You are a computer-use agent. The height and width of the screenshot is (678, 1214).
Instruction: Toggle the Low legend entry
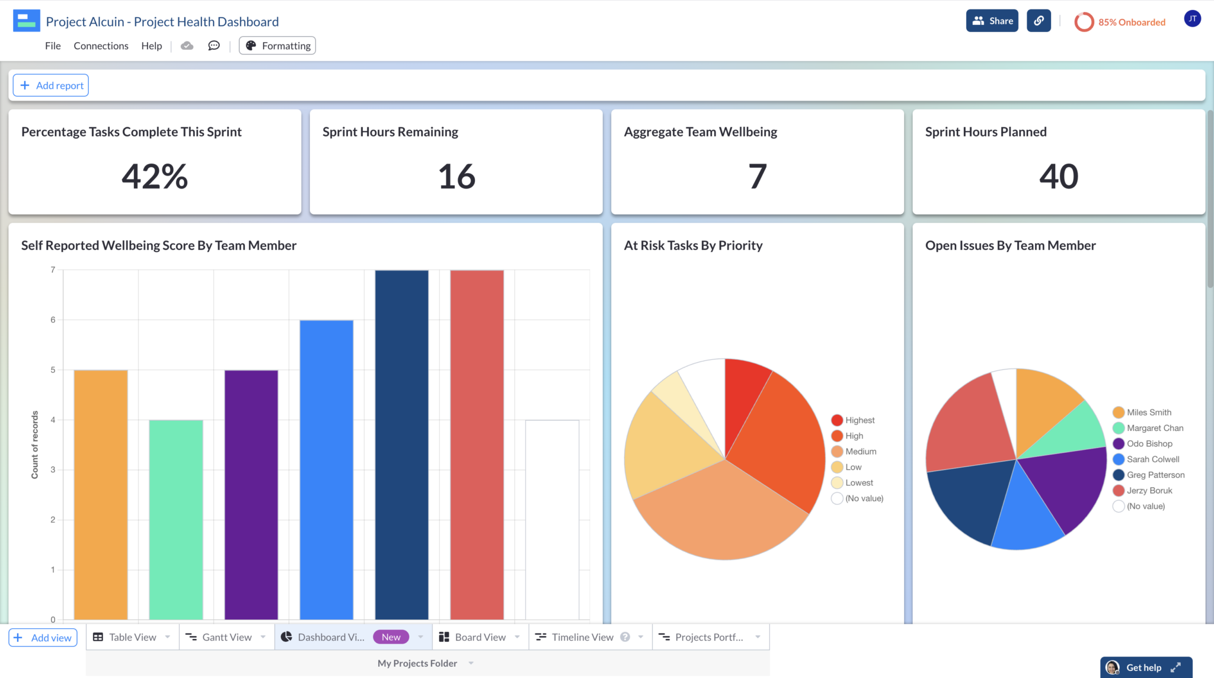(x=846, y=467)
